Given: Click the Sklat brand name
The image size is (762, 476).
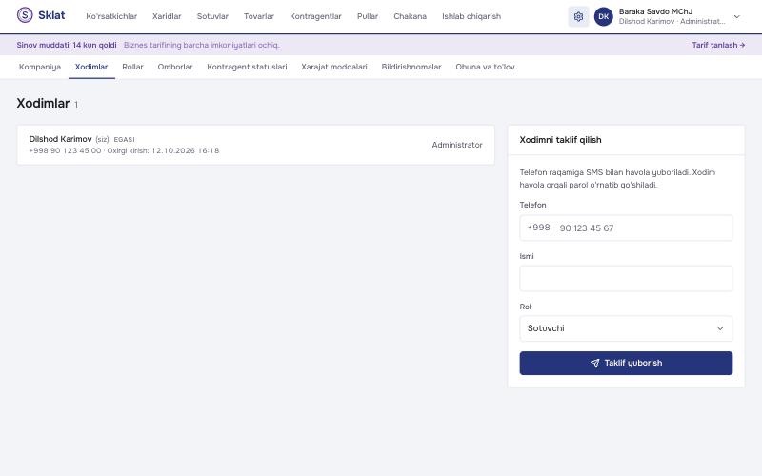Looking at the screenshot, I should 51,15.
